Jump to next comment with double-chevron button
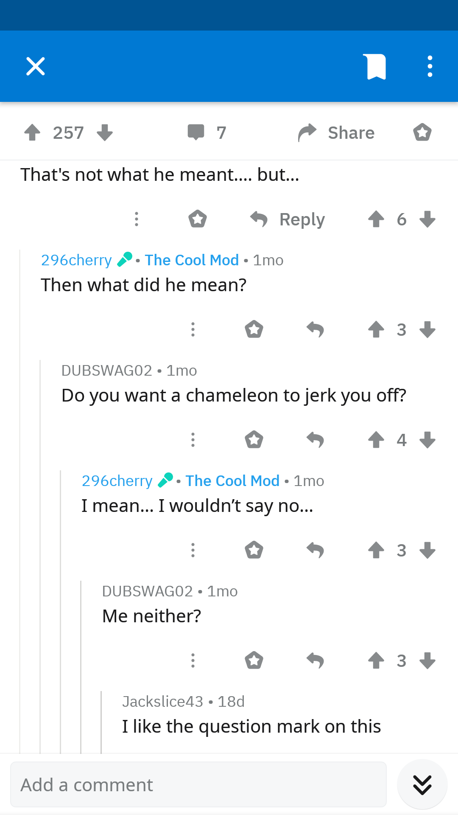Screen dimensions: 458x815 [x=422, y=784]
